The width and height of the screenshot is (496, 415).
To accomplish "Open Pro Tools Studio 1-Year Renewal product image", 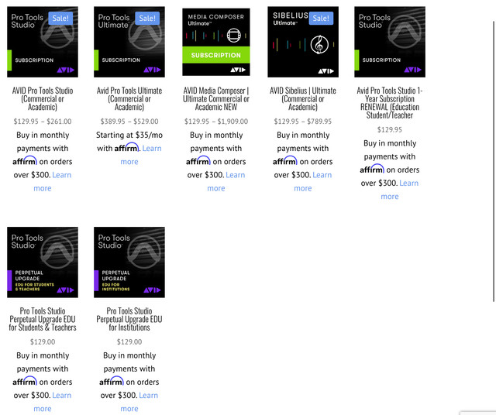I will pyautogui.click(x=390, y=42).
